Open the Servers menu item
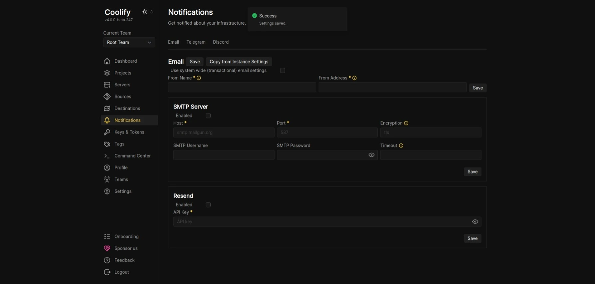Viewport: 595px width, 284px height. point(129,85)
